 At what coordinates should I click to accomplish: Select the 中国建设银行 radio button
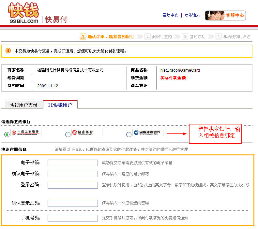129,135
